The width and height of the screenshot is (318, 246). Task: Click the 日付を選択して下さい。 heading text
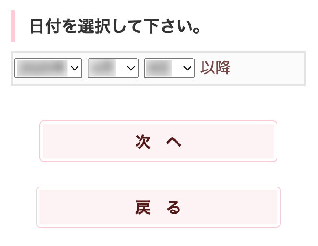[115, 26]
